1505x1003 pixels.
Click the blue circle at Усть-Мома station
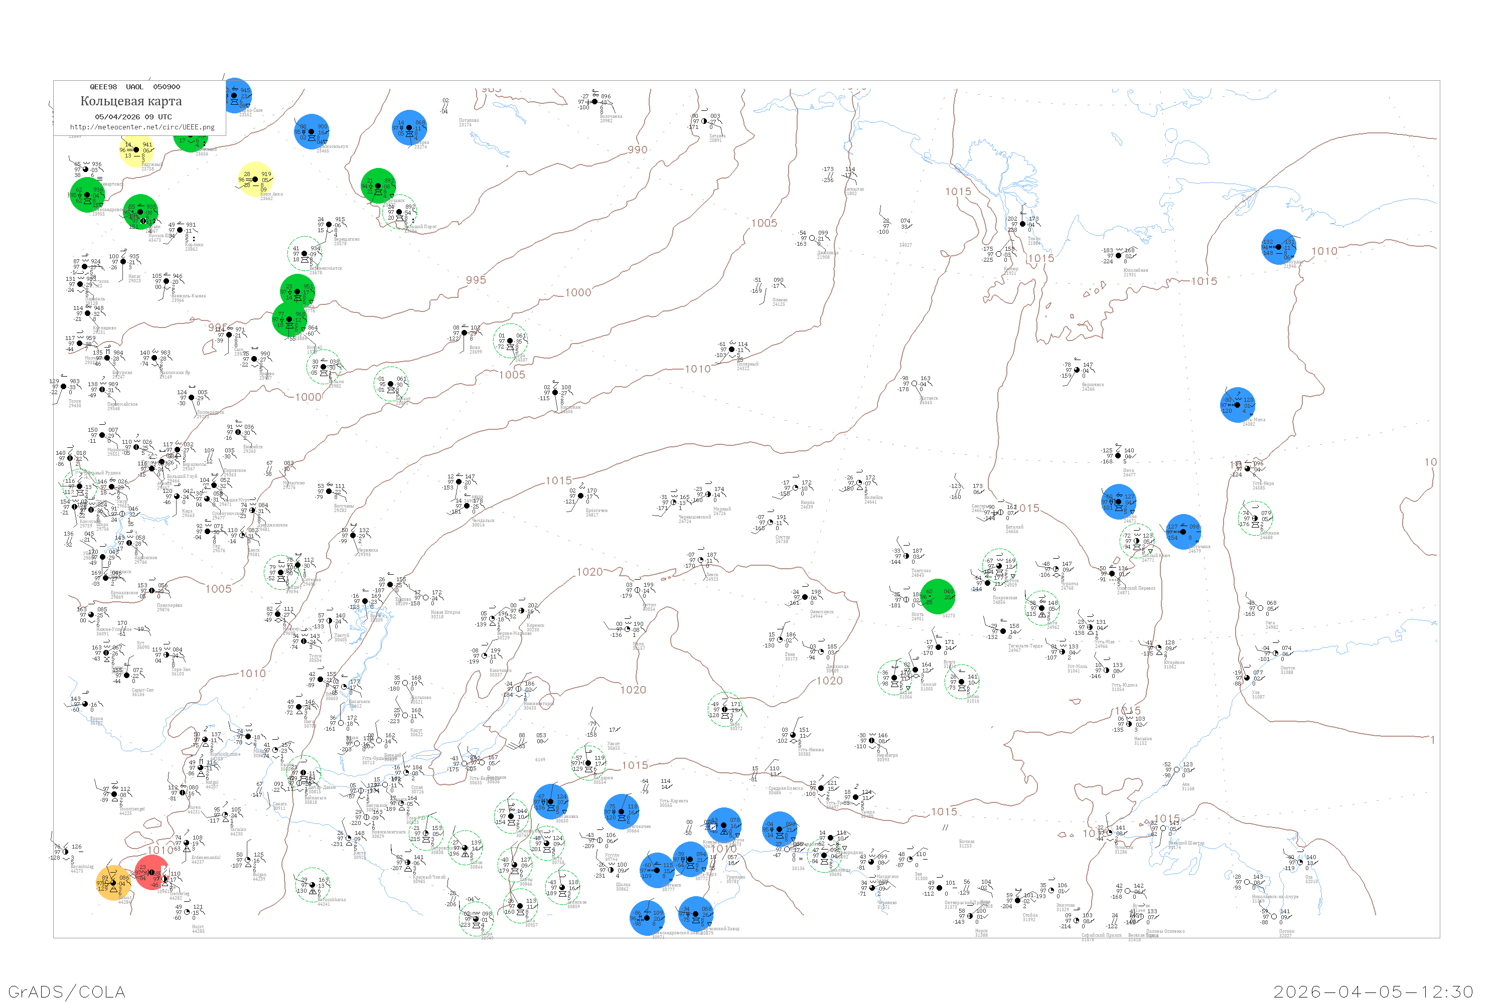[1237, 405]
